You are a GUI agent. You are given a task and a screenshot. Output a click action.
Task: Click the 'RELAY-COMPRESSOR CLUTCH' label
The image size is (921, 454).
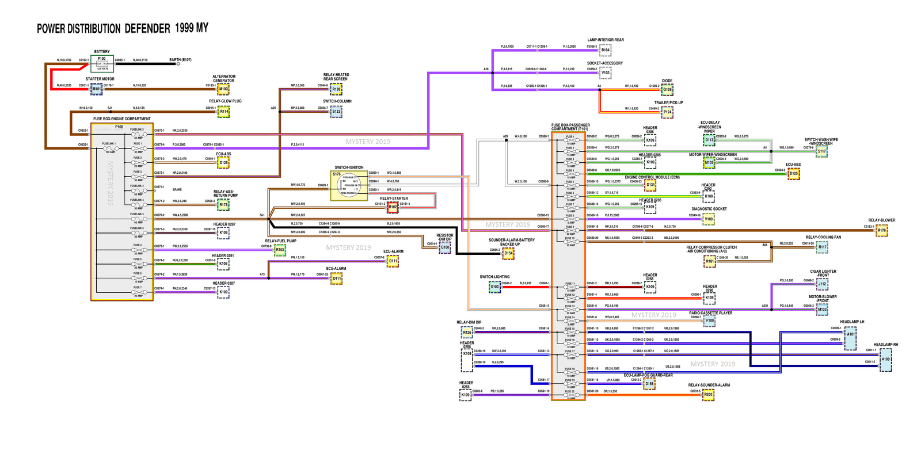(711, 247)
